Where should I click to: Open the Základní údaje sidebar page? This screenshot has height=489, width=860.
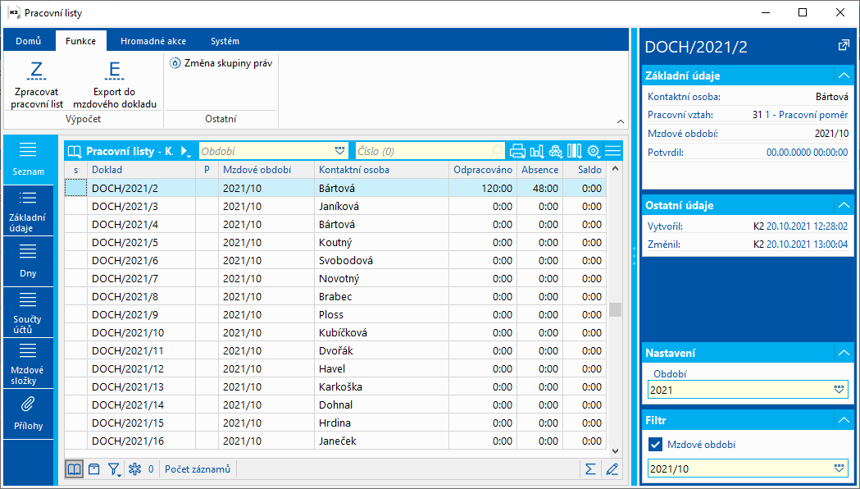click(x=28, y=211)
